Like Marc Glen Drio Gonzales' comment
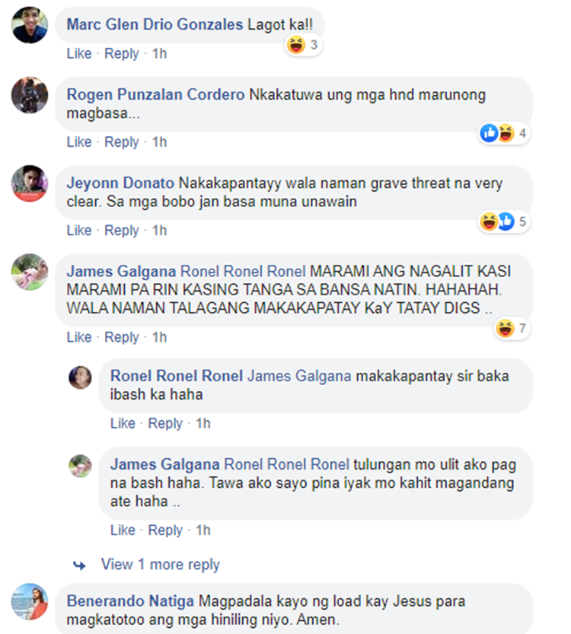This screenshot has height=634, width=571. click(x=79, y=53)
